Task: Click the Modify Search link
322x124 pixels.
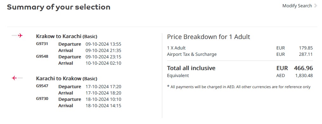Action: pyautogui.click(x=297, y=6)
